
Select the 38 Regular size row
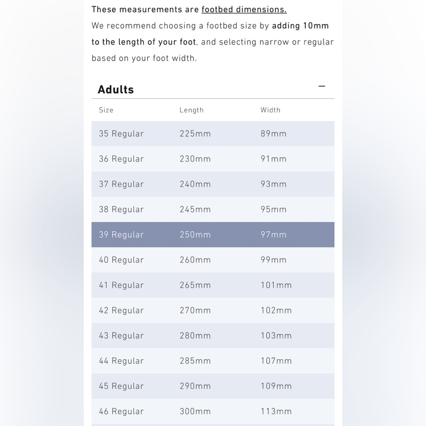click(213, 210)
